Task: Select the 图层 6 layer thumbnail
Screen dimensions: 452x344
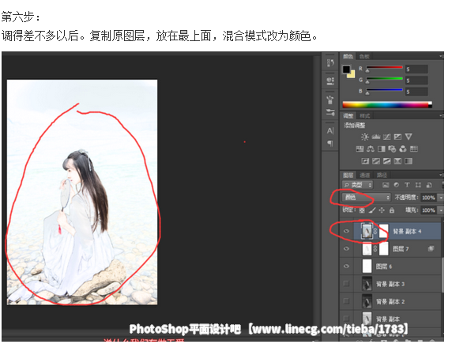Action: click(x=367, y=266)
